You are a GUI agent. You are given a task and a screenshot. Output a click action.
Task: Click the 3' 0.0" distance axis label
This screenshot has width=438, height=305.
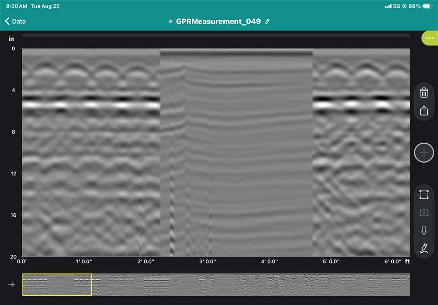[x=207, y=262]
